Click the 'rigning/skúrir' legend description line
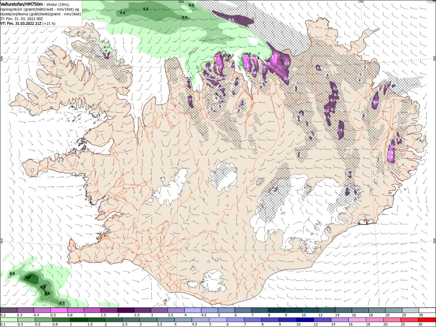Image resolution: width=436 pixels, height=327 pixels. click(x=40, y=9)
